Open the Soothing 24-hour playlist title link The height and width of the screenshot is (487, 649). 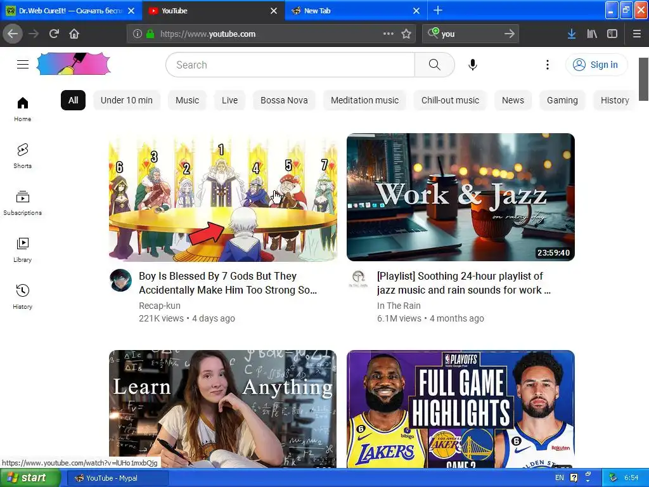pos(463,283)
